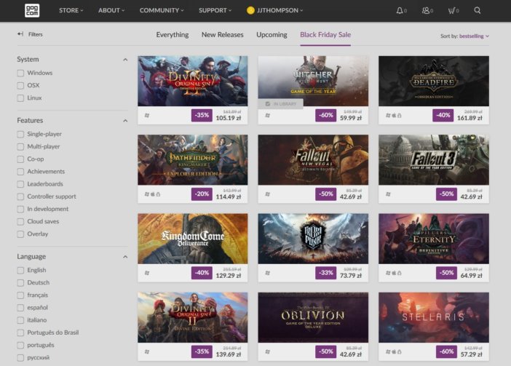Open the SUPPORT dropdown menu
Screen dimensions: 511x366
215,10
